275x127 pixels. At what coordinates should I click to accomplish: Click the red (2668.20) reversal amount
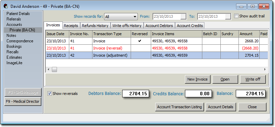pyautogui.click(x=250, y=48)
